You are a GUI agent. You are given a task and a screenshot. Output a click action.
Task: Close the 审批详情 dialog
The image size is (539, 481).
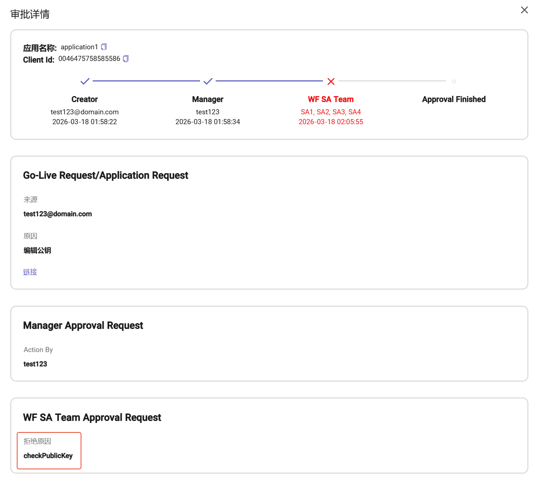click(524, 10)
